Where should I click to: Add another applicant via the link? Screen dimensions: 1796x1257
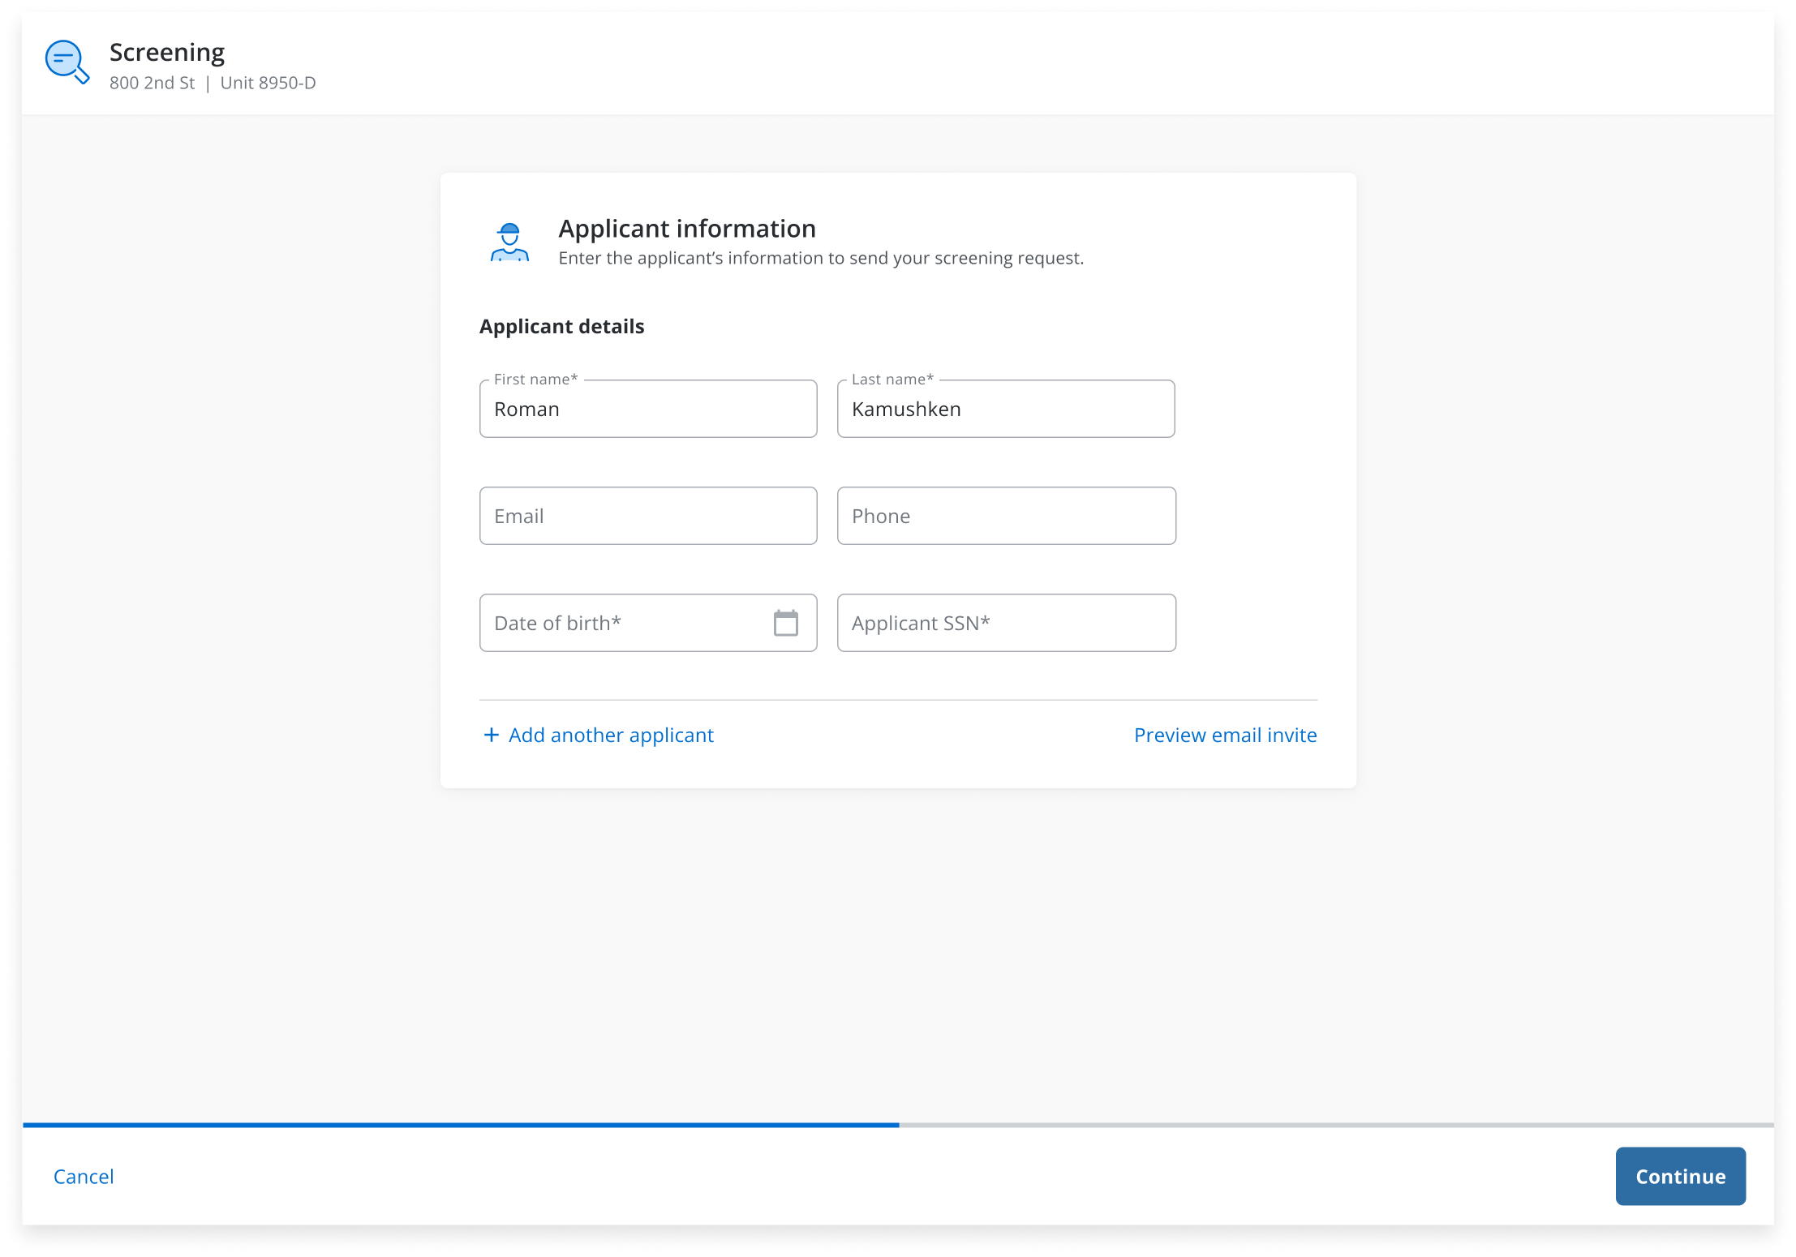610,736
